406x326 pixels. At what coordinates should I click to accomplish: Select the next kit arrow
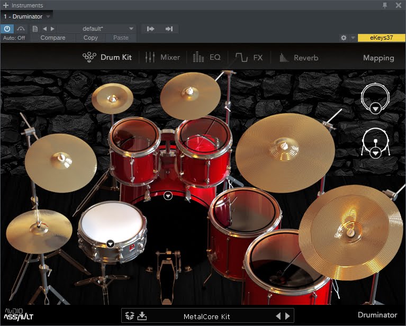point(287,316)
